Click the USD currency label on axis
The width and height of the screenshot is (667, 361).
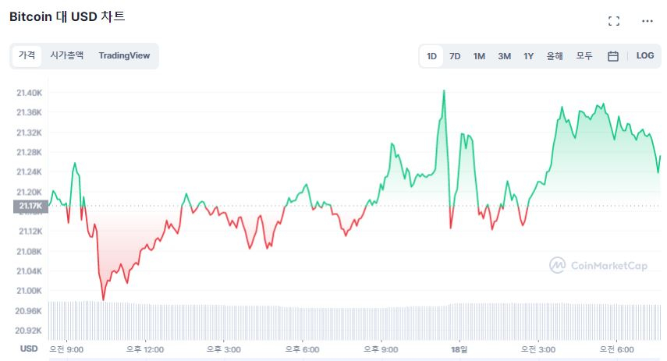click(x=29, y=349)
